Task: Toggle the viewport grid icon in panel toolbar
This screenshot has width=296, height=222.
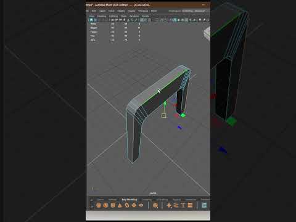Action: click(x=142, y=20)
